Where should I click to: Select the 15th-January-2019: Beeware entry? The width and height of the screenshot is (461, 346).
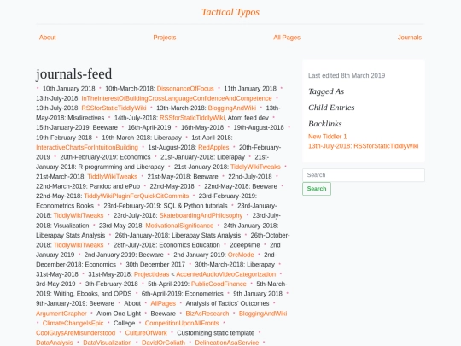point(77,127)
